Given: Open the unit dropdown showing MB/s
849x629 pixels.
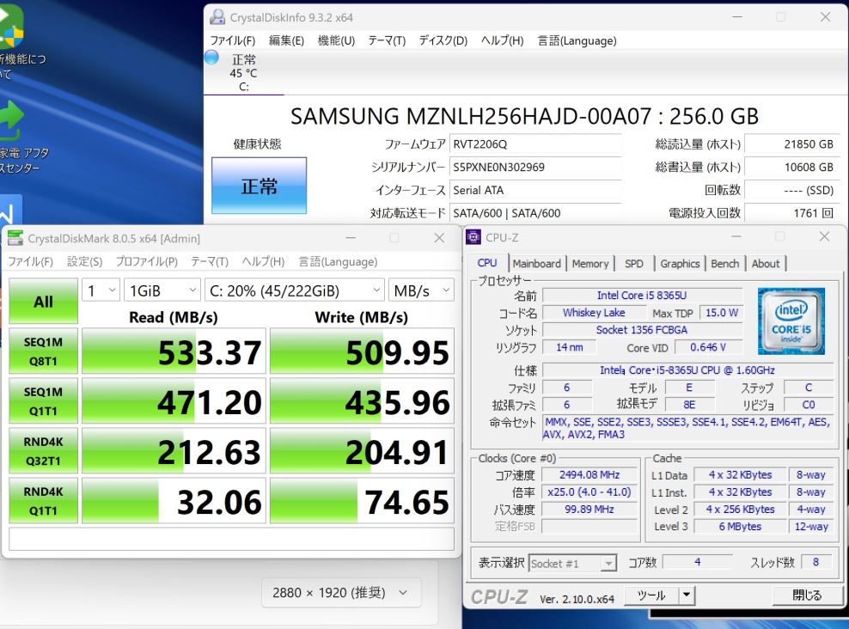Looking at the screenshot, I should click(x=421, y=290).
